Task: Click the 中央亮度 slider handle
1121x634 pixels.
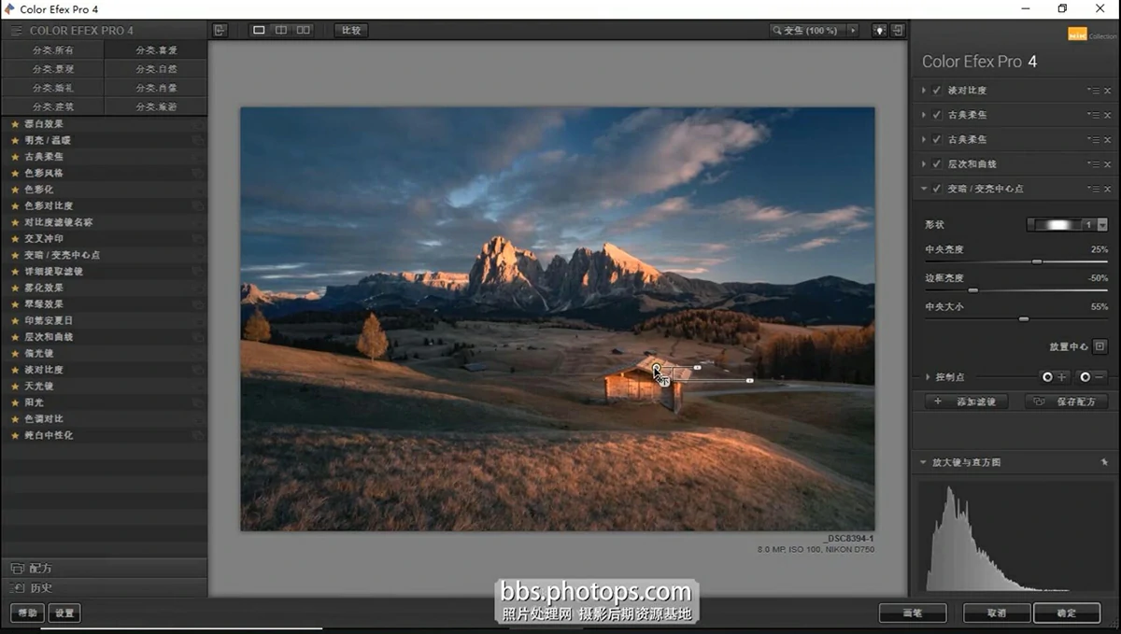Action: 1036,261
